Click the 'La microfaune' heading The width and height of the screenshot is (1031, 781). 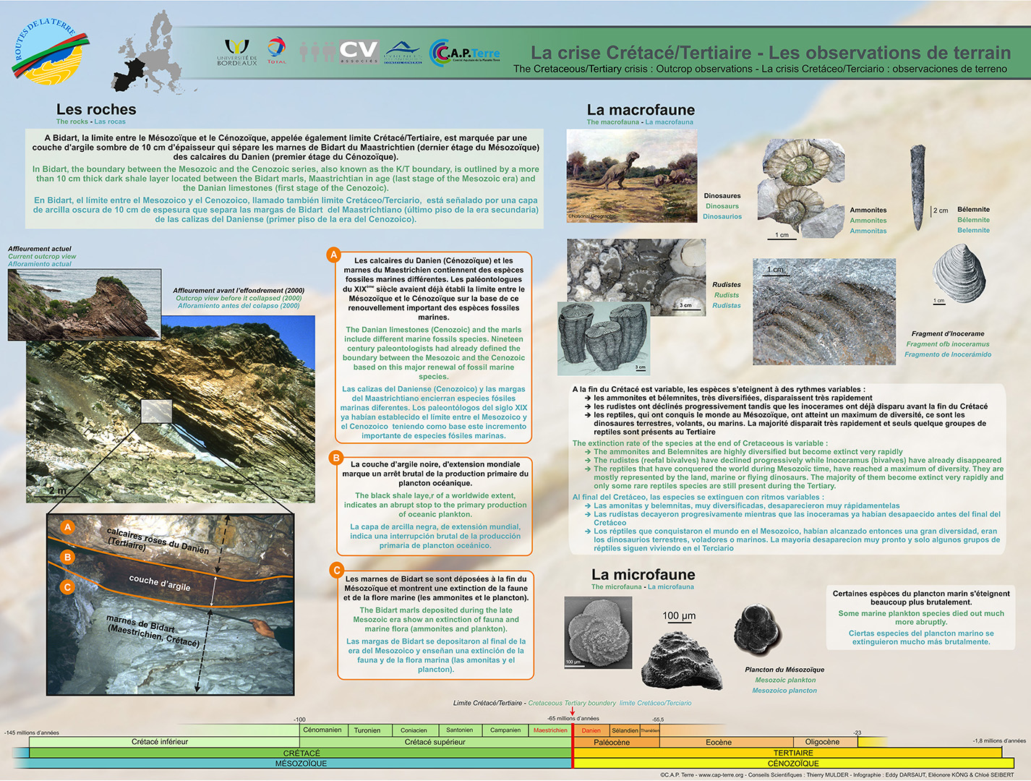[x=643, y=574]
